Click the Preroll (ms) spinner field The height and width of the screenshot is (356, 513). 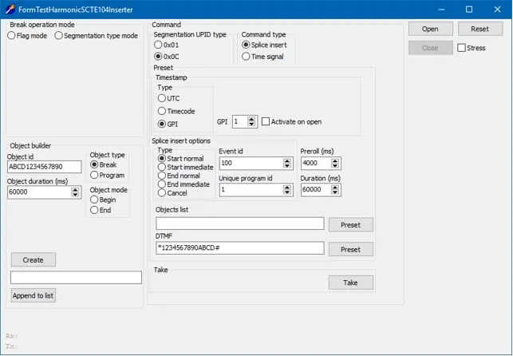315,163
